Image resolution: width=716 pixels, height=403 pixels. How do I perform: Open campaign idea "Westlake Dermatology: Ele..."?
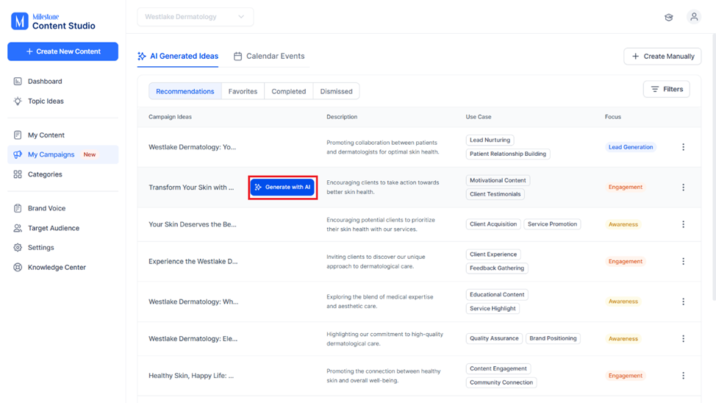click(193, 338)
